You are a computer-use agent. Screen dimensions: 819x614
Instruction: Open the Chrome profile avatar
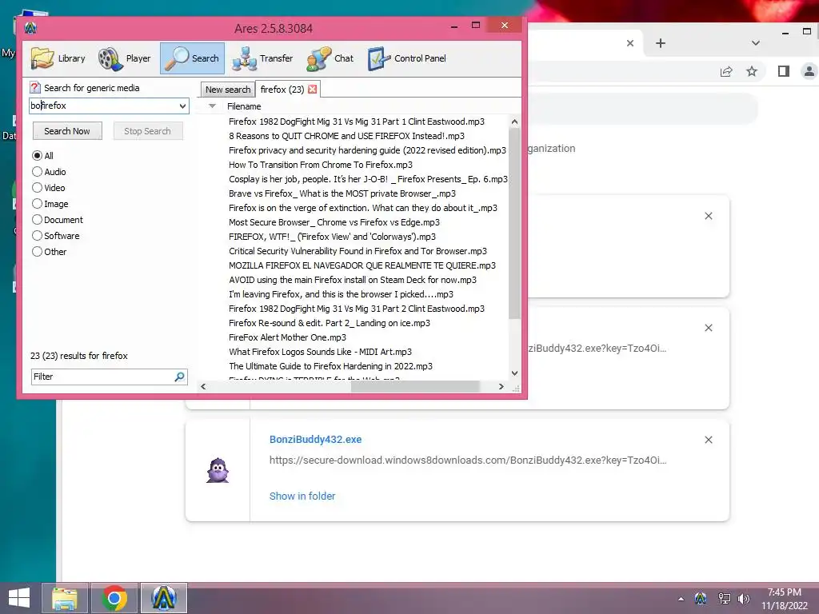coord(809,71)
